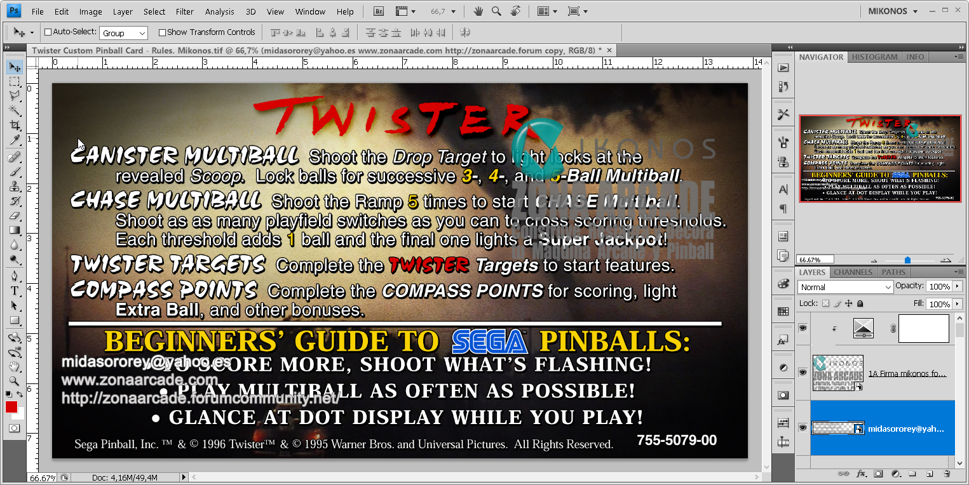
Task: Select the Blur tool
Action: point(15,245)
